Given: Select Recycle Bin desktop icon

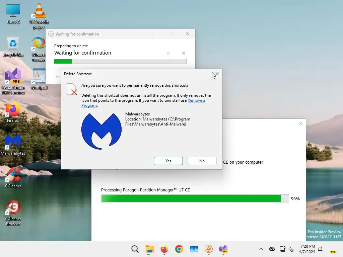Looking at the screenshot, I should pyautogui.click(x=13, y=47).
